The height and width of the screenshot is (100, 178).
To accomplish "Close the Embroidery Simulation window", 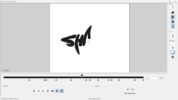I will [x=175, y=1].
